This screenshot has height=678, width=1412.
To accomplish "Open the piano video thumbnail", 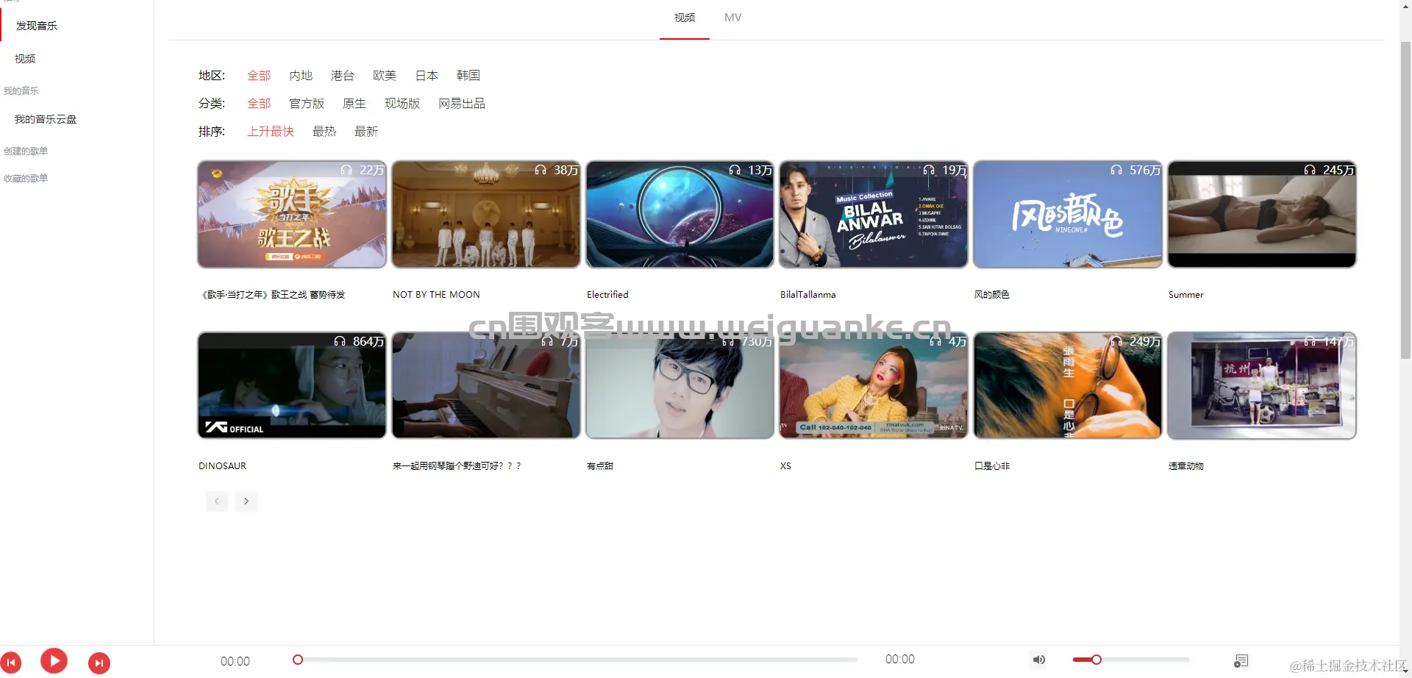I will 486,385.
